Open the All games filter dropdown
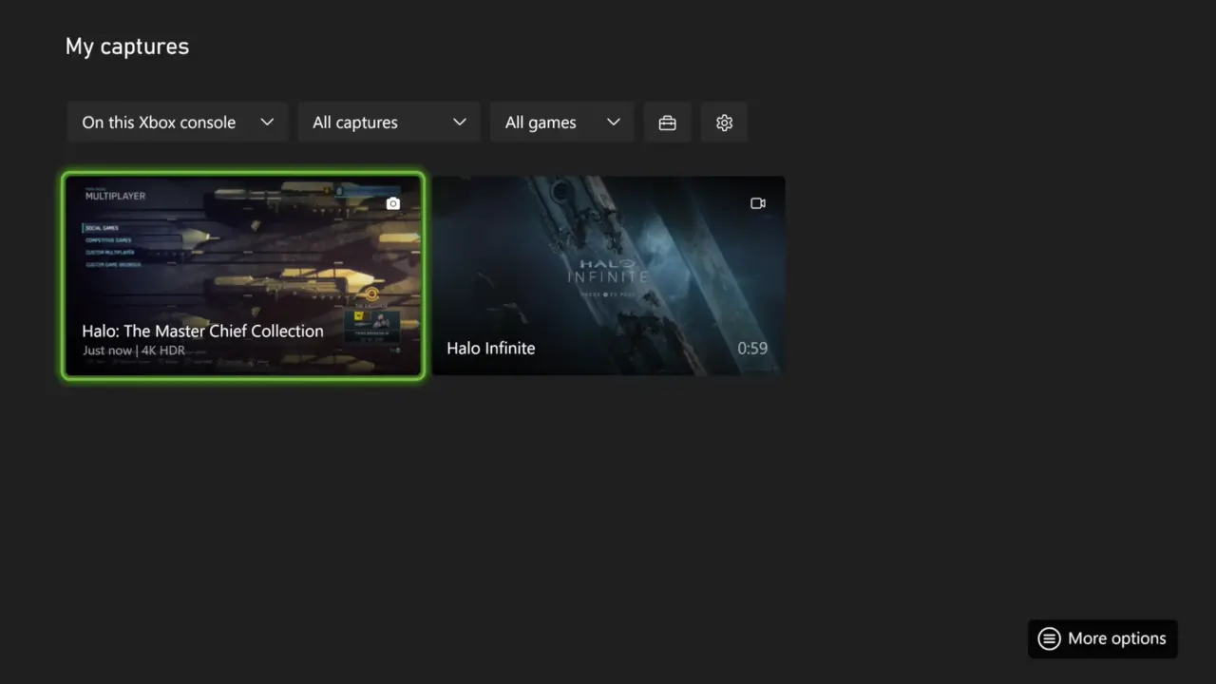1216x684 pixels. 561,122
